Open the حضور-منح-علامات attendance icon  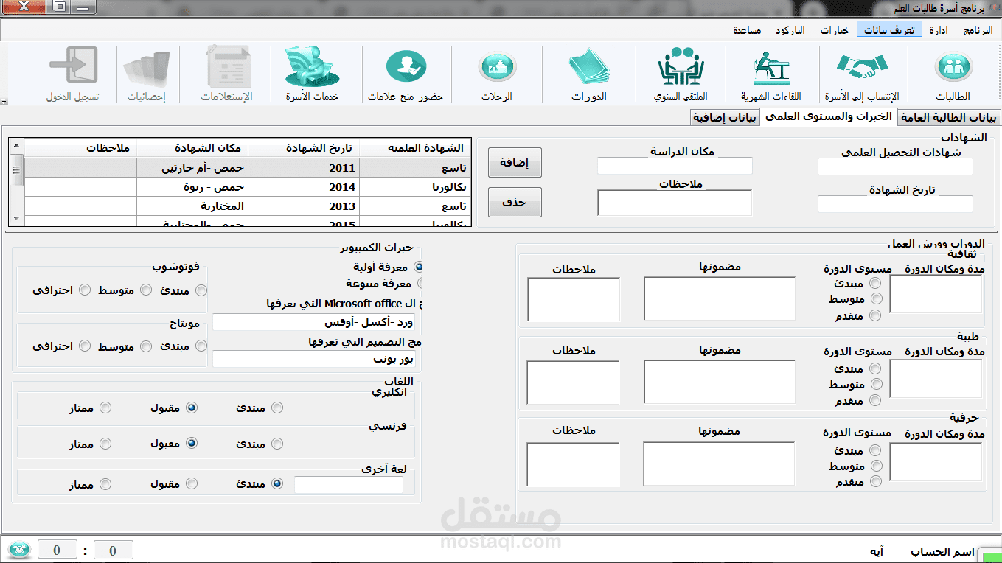(406, 74)
